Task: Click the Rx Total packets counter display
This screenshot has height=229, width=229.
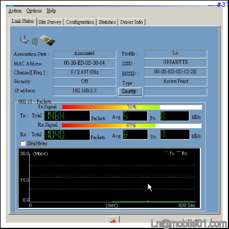Action: pyautogui.click(x=67, y=135)
